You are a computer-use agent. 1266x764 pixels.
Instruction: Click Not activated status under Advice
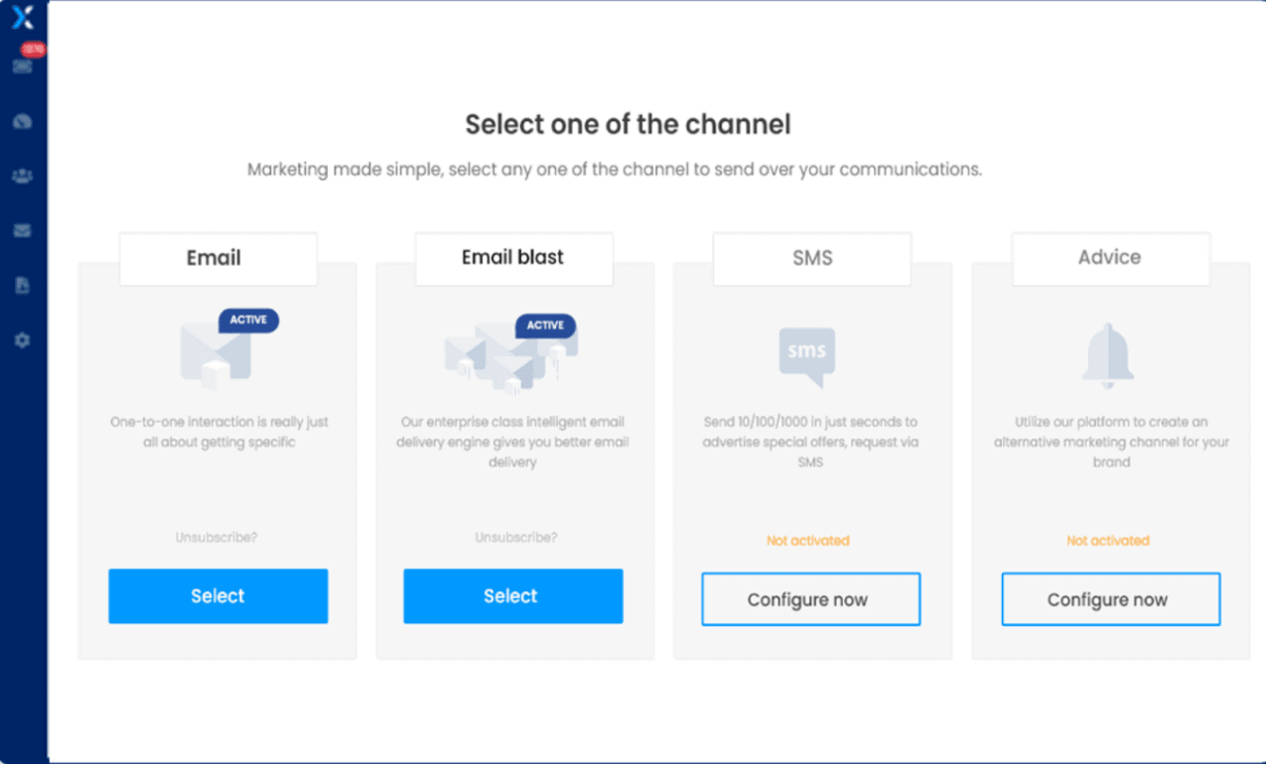tap(1108, 541)
